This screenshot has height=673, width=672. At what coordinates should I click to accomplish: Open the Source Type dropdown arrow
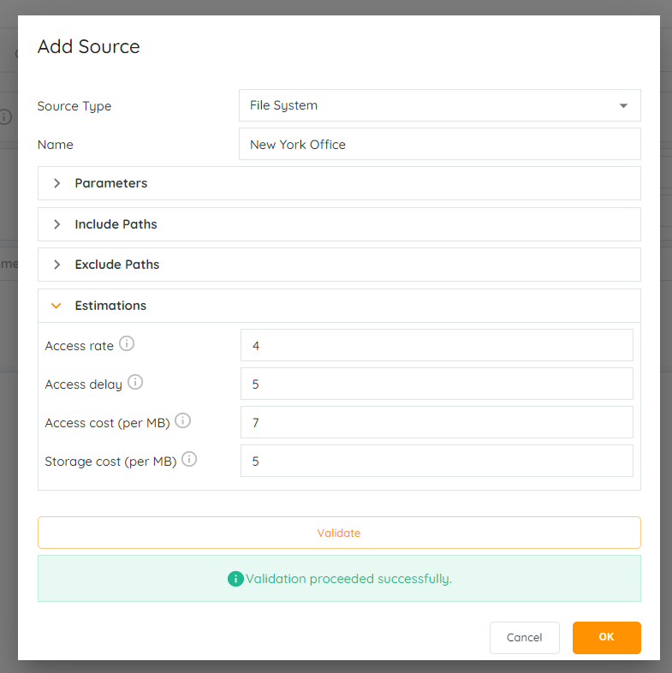pyautogui.click(x=623, y=105)
